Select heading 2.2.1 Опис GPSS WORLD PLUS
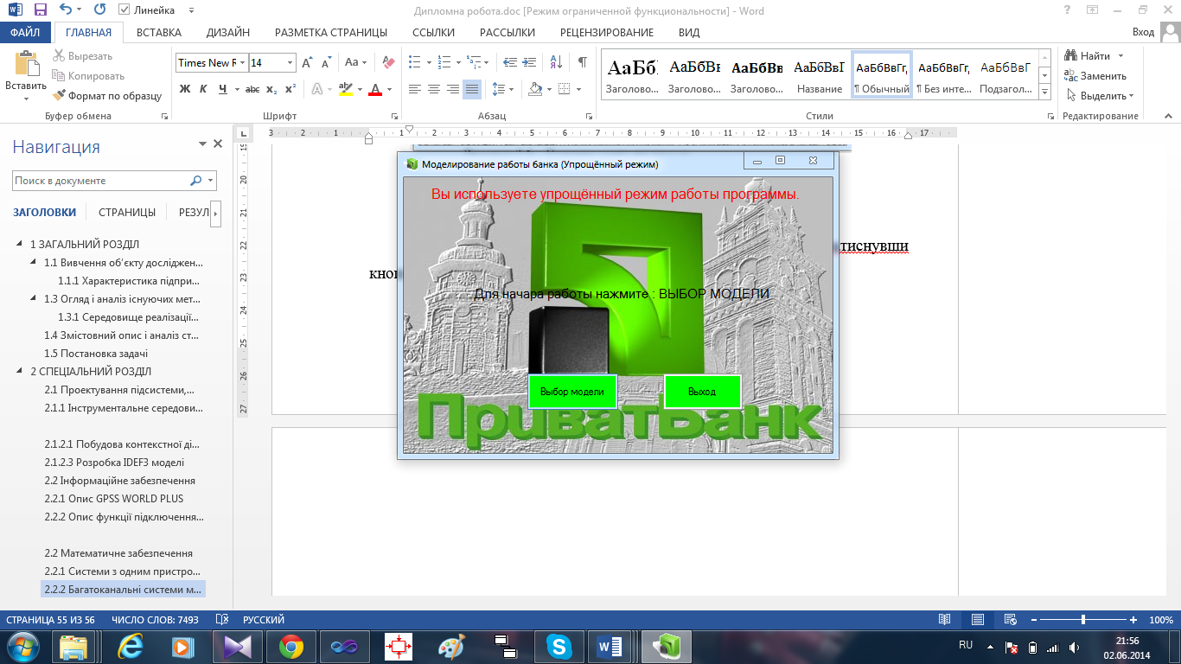Viewport: 1181px width, 664px height. pos(114,499)
